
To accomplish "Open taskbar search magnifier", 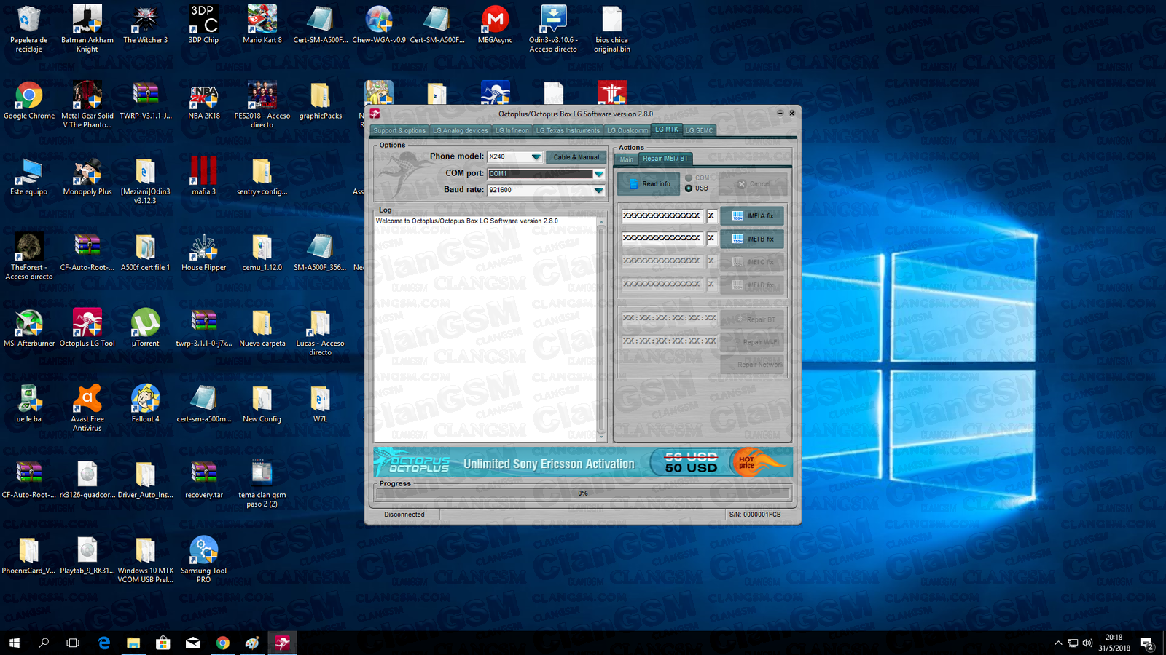I will tap(44, 643).
